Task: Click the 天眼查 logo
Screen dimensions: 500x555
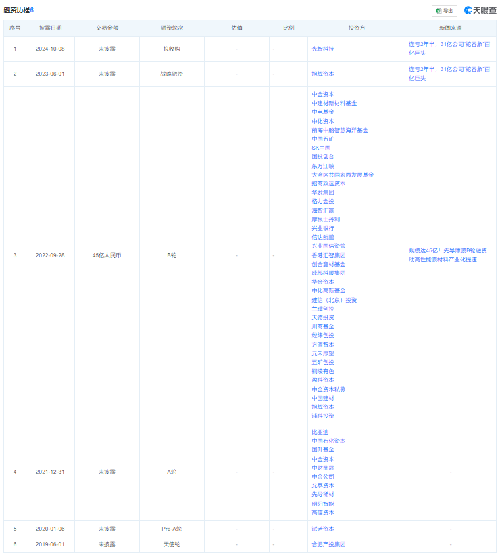Action: coord(480,11)
